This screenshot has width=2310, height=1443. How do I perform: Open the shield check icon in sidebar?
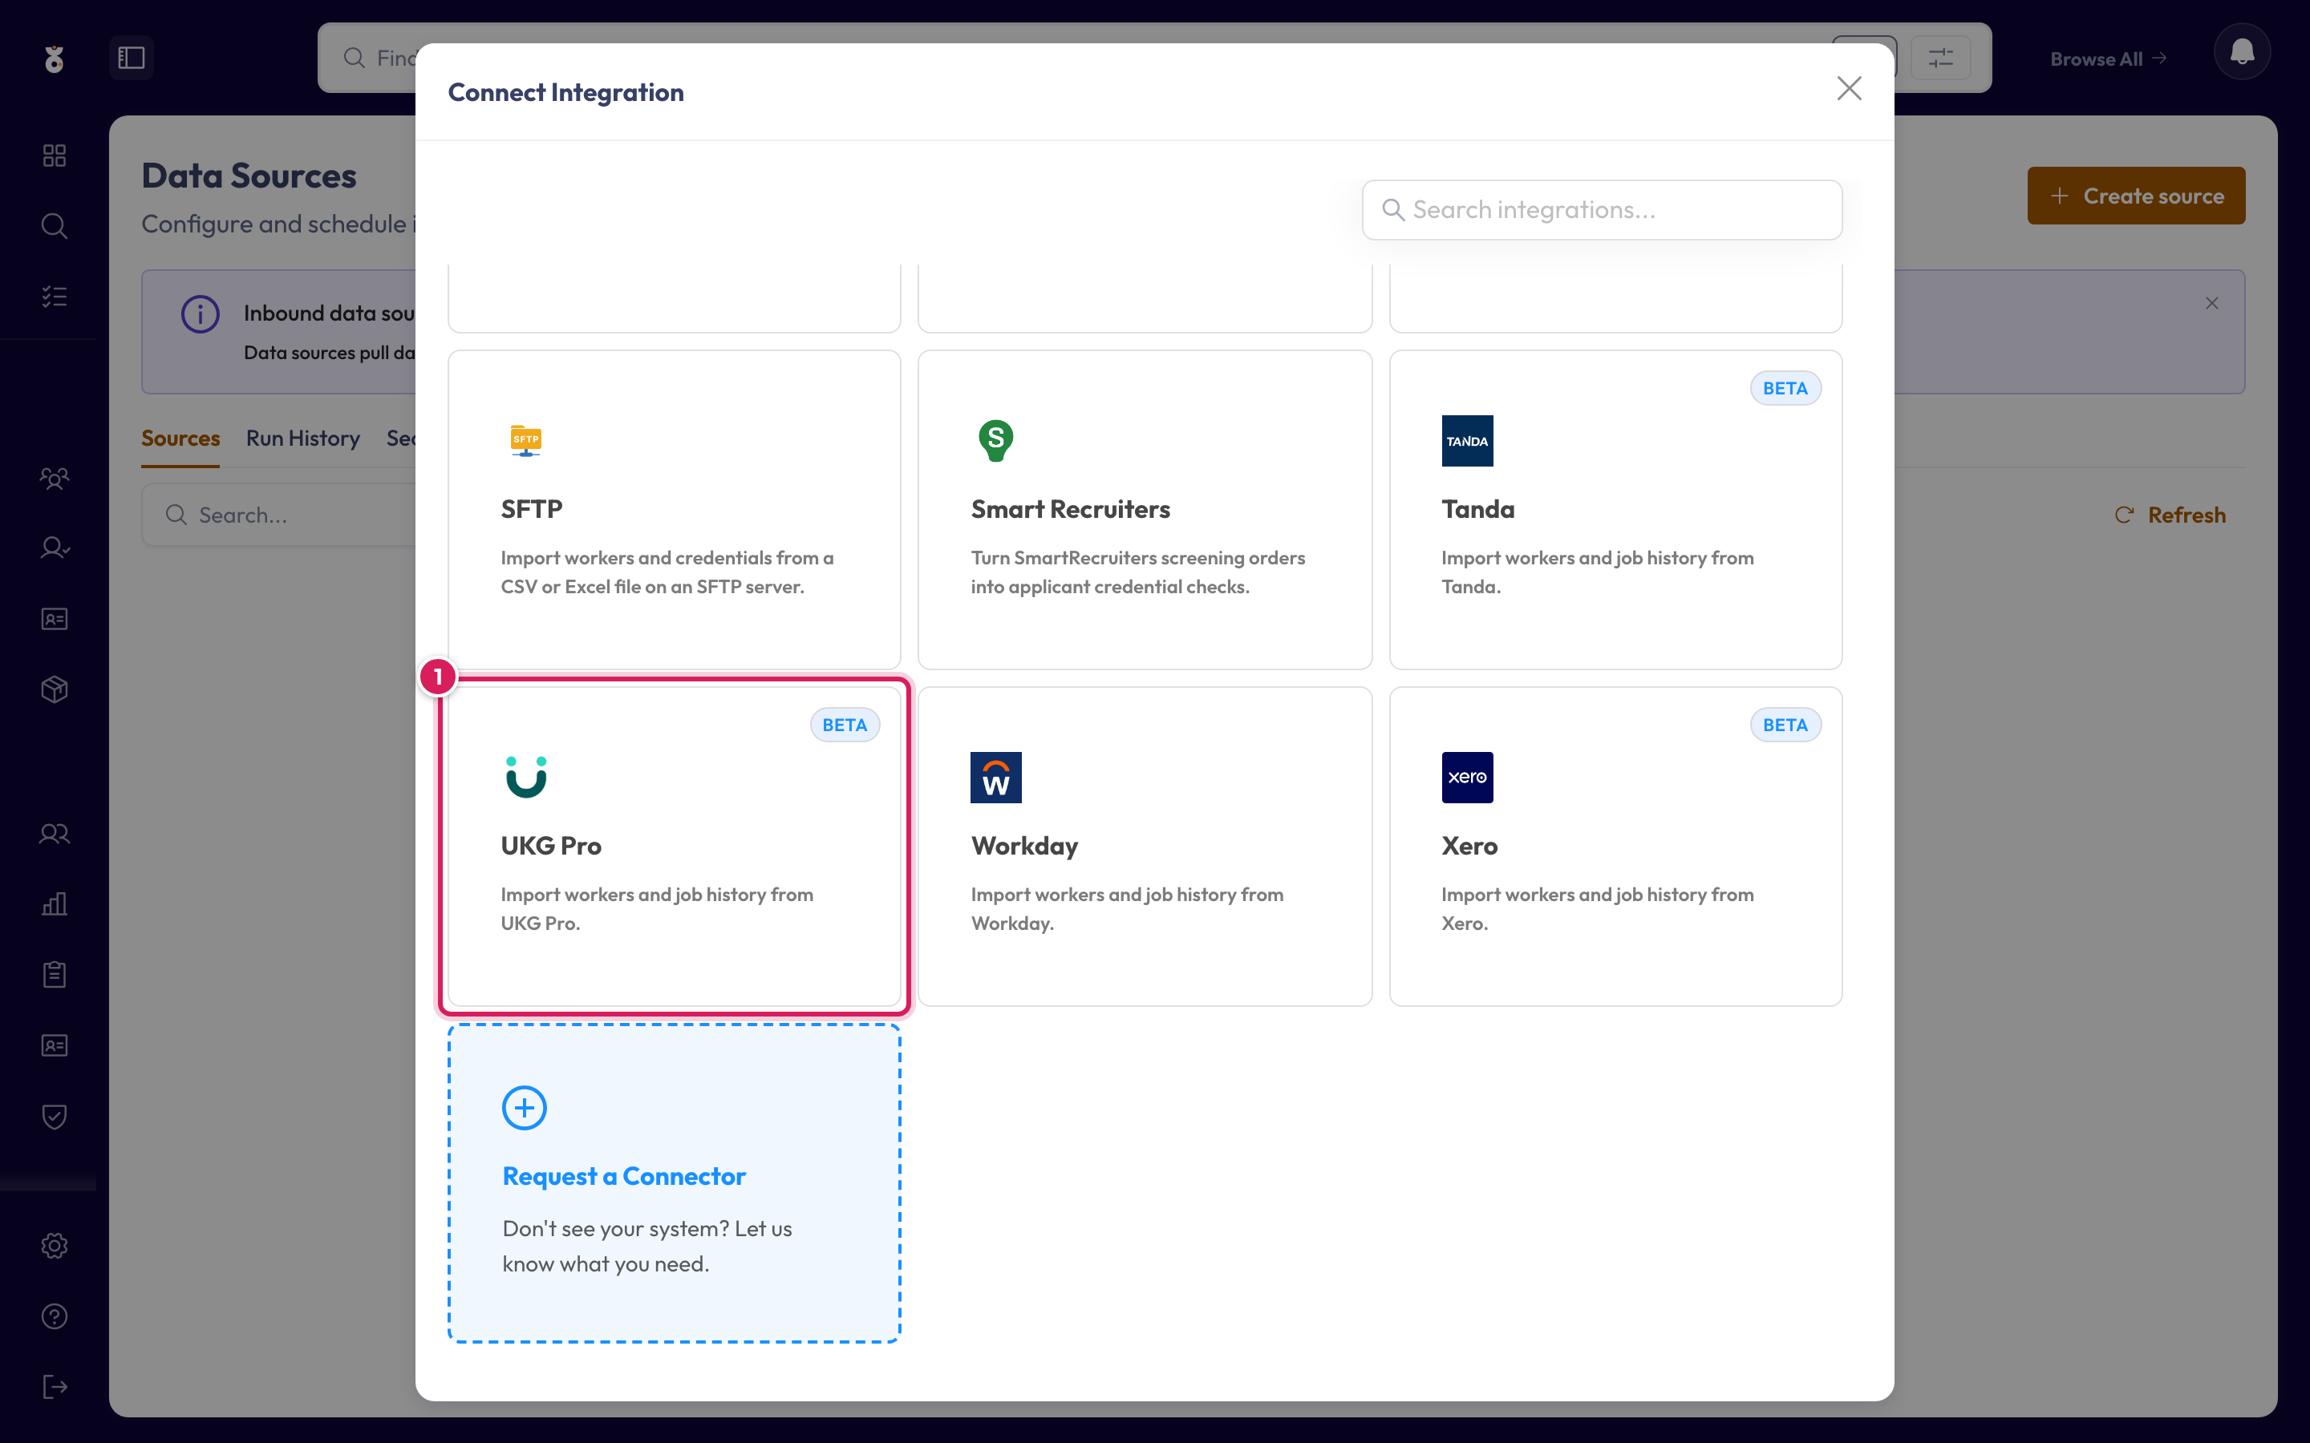click(55, 1116)
